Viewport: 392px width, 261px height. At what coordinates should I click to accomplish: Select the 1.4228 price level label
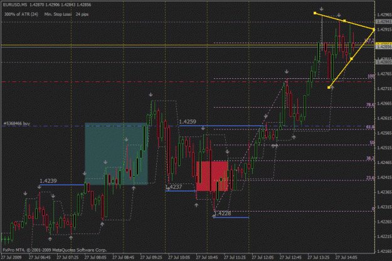223,213
